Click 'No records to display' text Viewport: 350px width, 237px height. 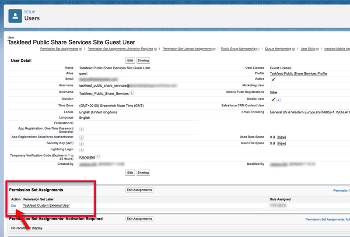pos(27,228)
